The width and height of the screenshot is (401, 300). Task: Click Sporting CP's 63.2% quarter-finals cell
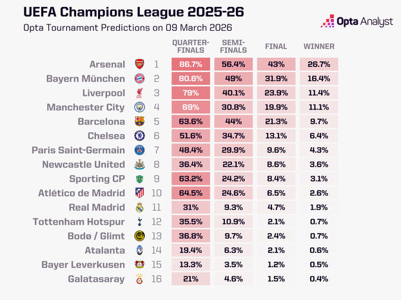pyautogui.click(x=191, y=179)
